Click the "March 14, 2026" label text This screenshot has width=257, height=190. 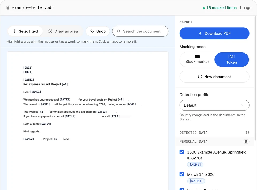(x=201, y=174)
